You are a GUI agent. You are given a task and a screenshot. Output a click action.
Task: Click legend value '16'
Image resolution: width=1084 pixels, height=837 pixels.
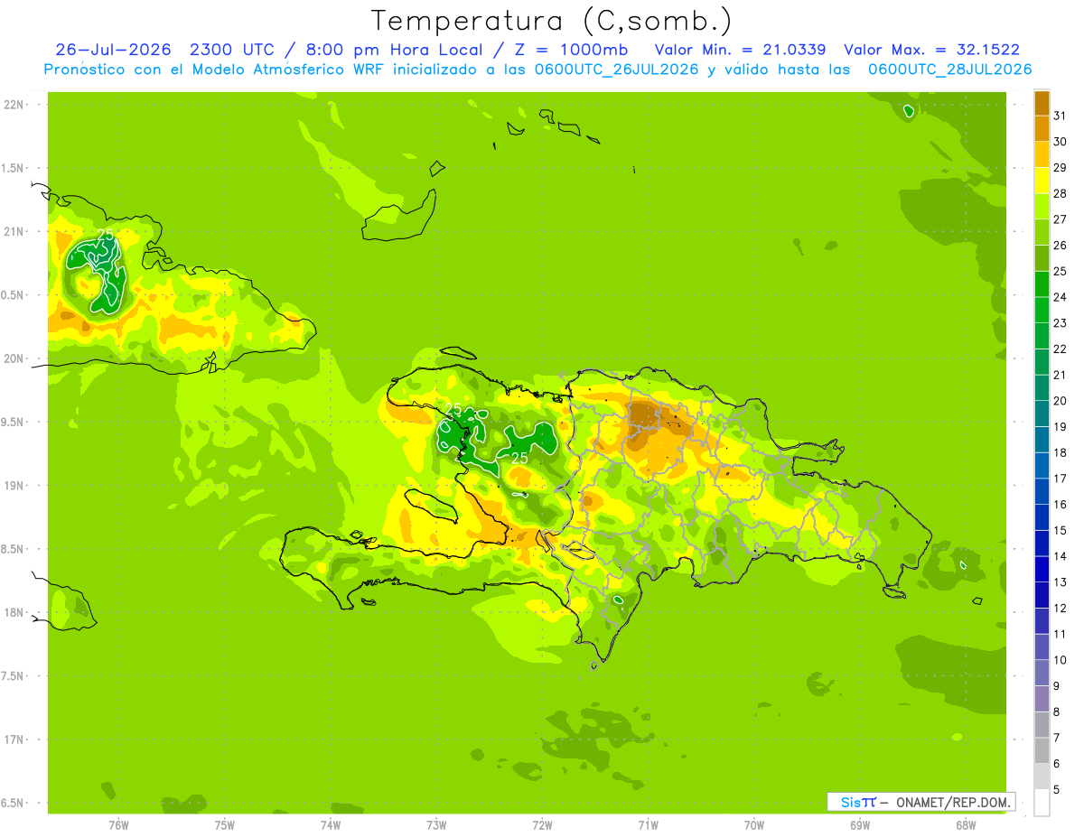click(1061, 505)
